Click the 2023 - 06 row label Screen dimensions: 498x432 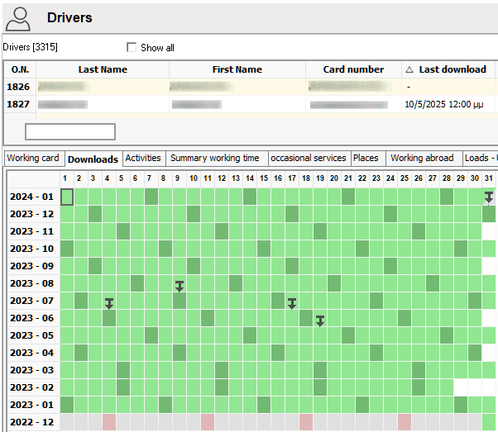coord(31,318)
